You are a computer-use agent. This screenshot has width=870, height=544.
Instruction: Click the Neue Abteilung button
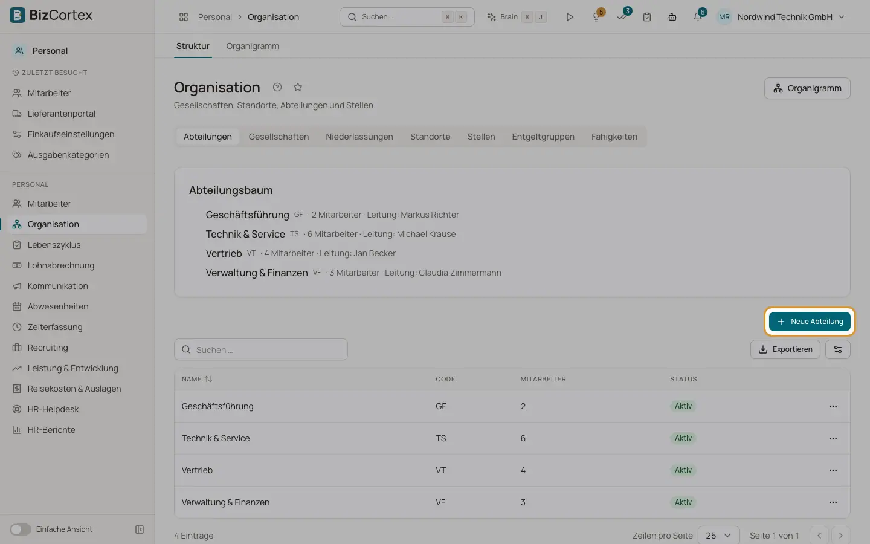point(810,322)
